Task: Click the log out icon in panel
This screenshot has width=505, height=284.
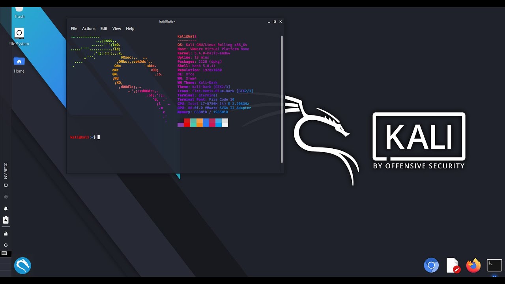Action: [x=6, y=245]
